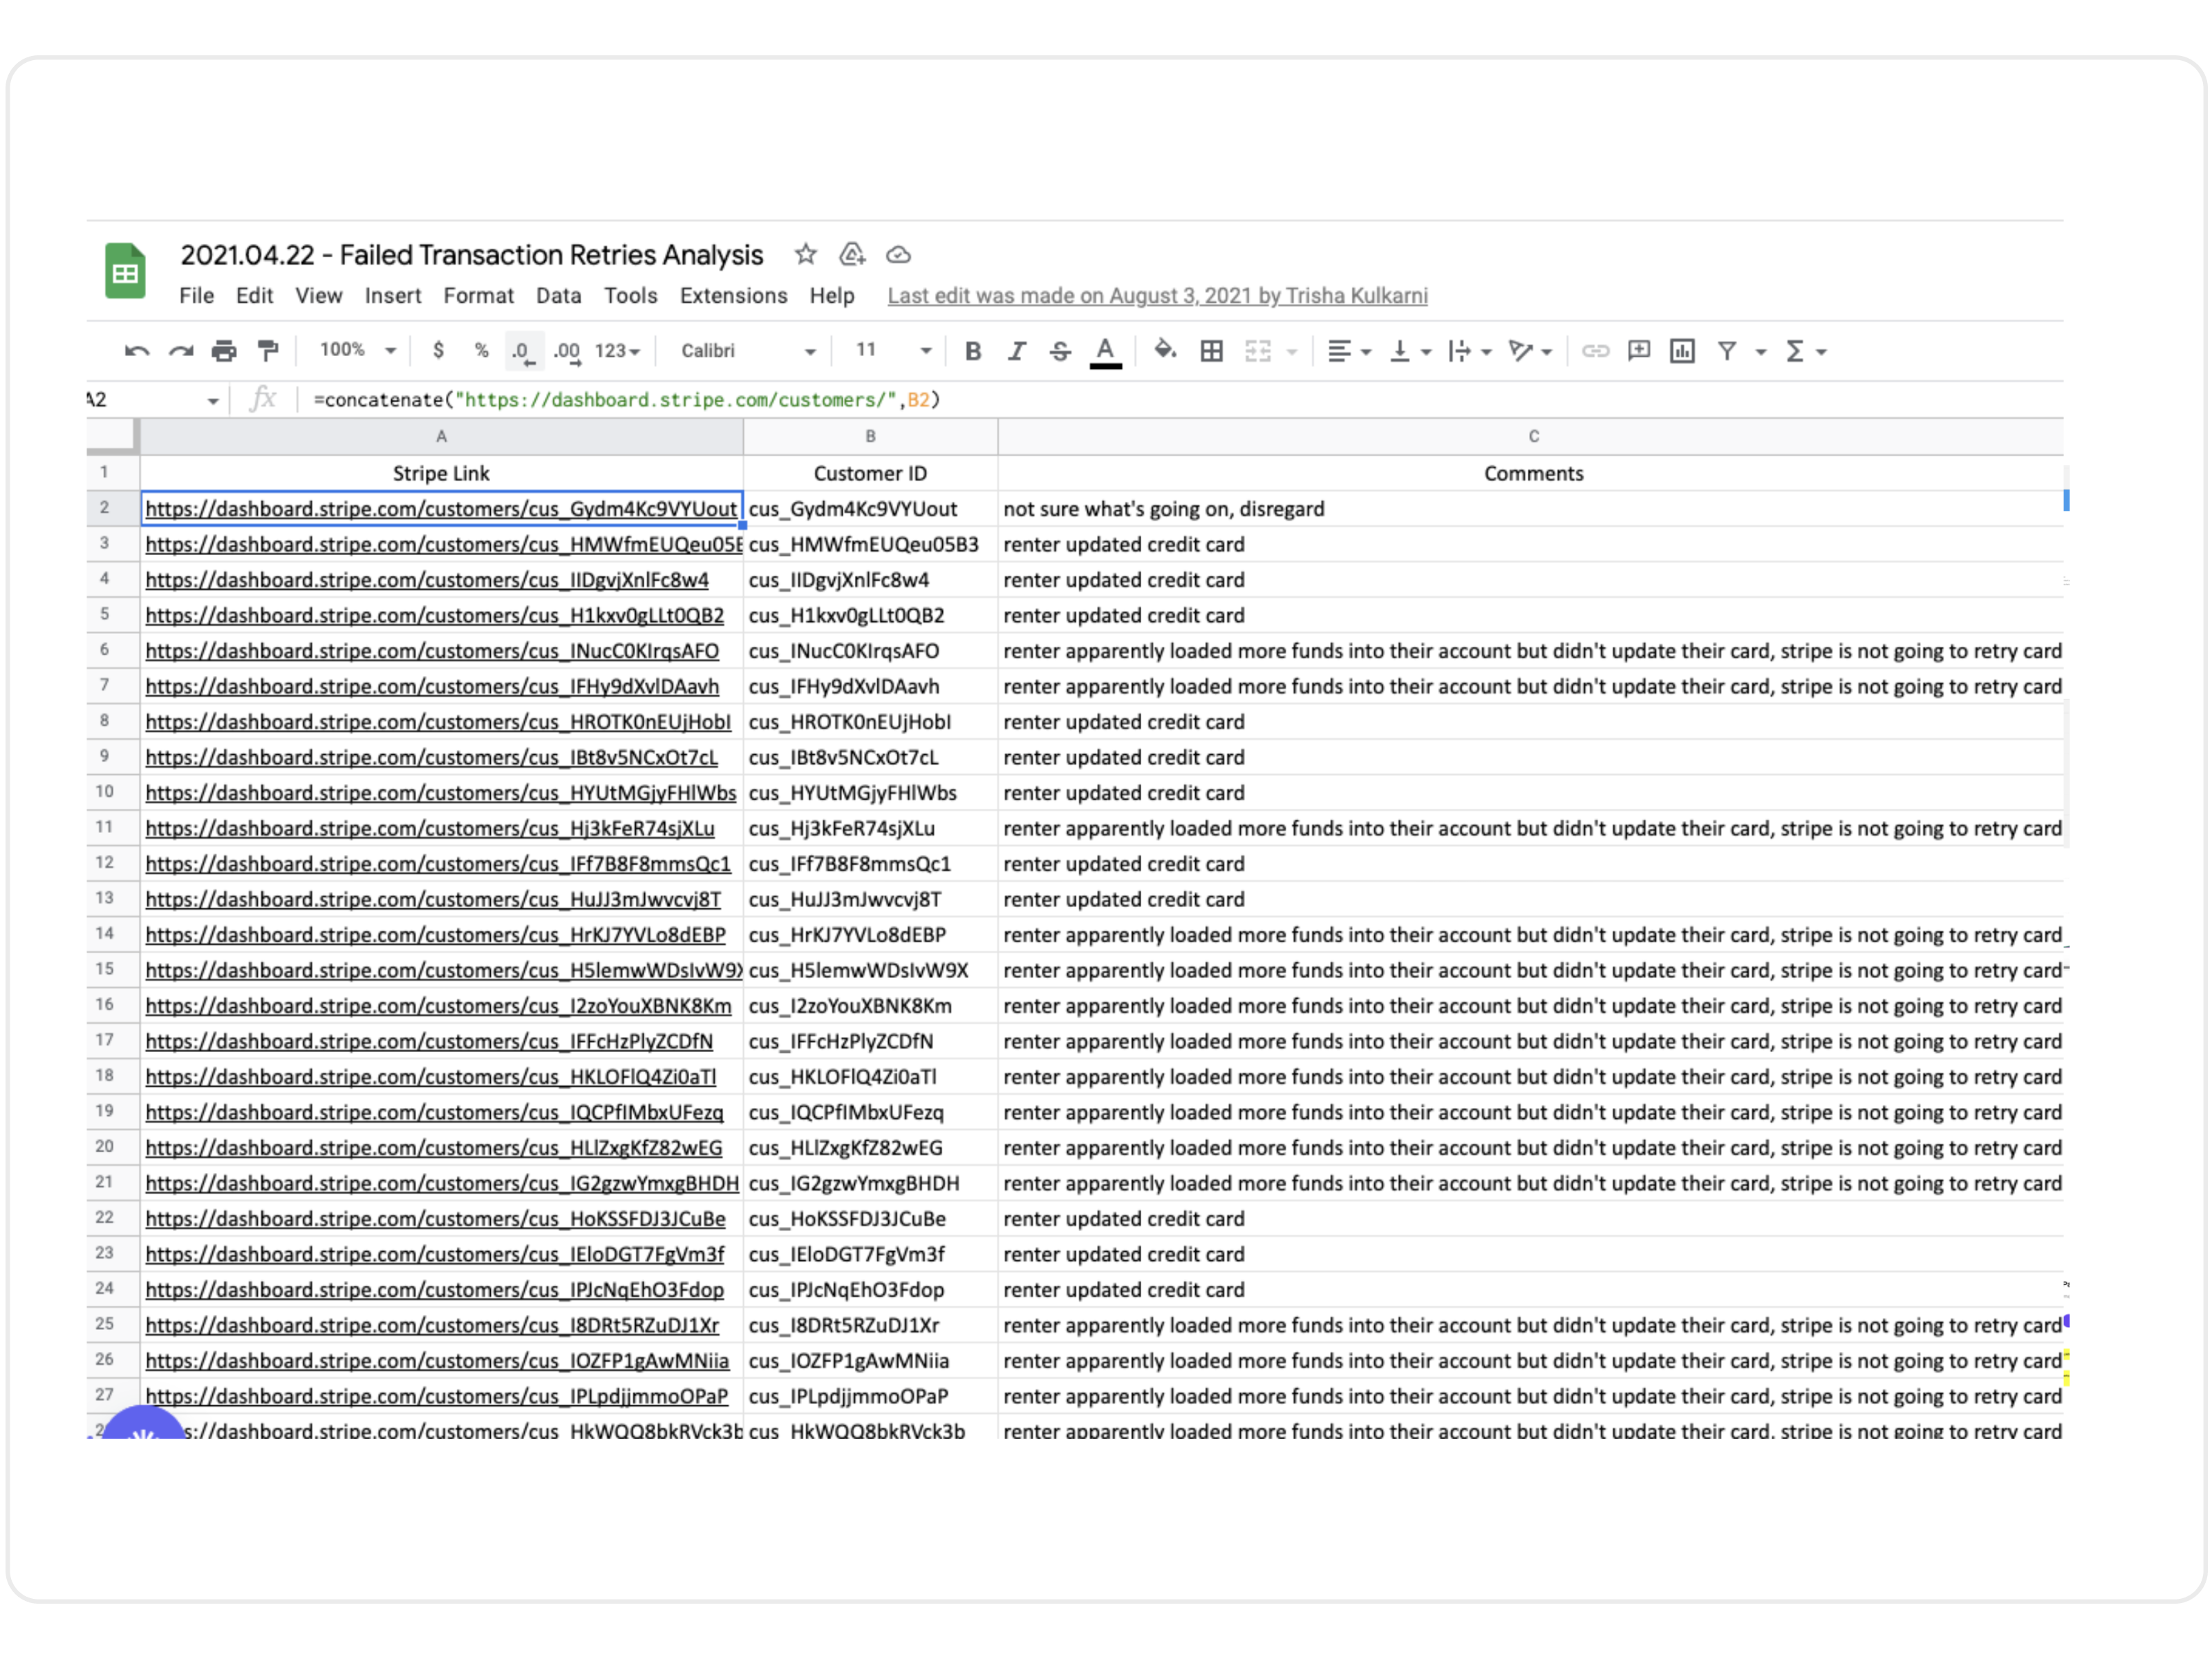Viewport: 2212px width, 1659px height.
Task: Open the font size 11 dropdown
Action: (x=893, y=350)
